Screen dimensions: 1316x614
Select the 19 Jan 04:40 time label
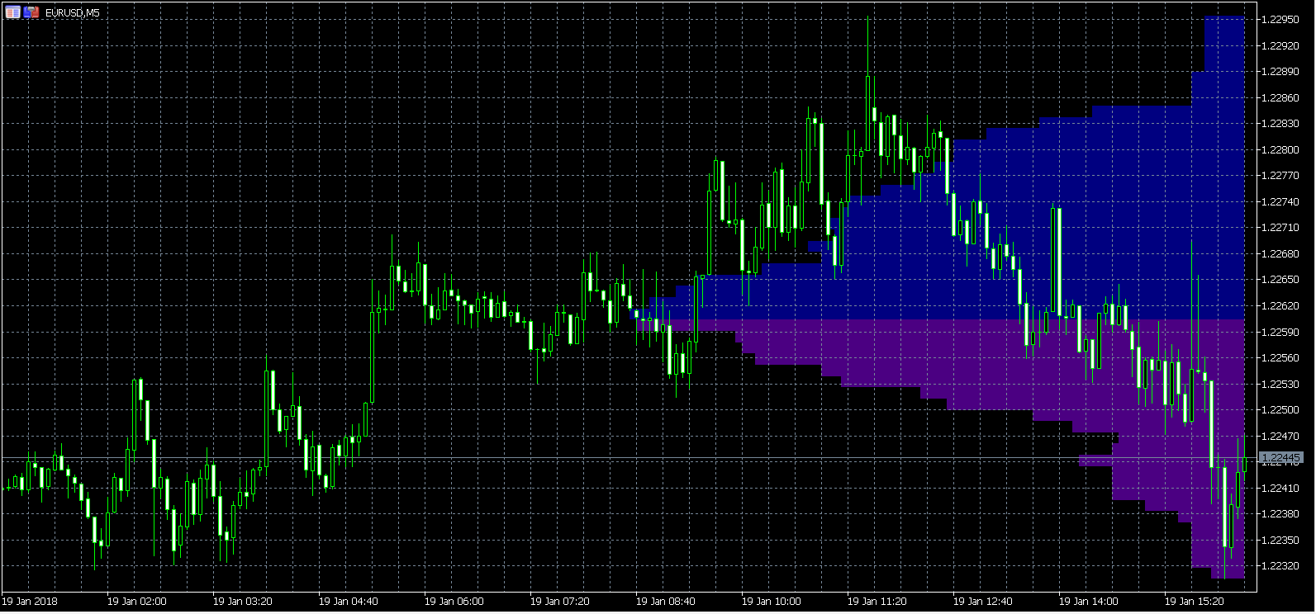pos(348,602)
